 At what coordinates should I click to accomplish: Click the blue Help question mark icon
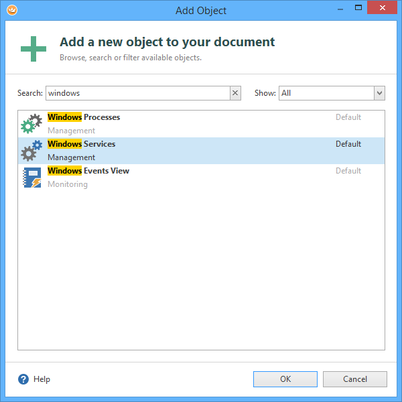tap(23, 379)
